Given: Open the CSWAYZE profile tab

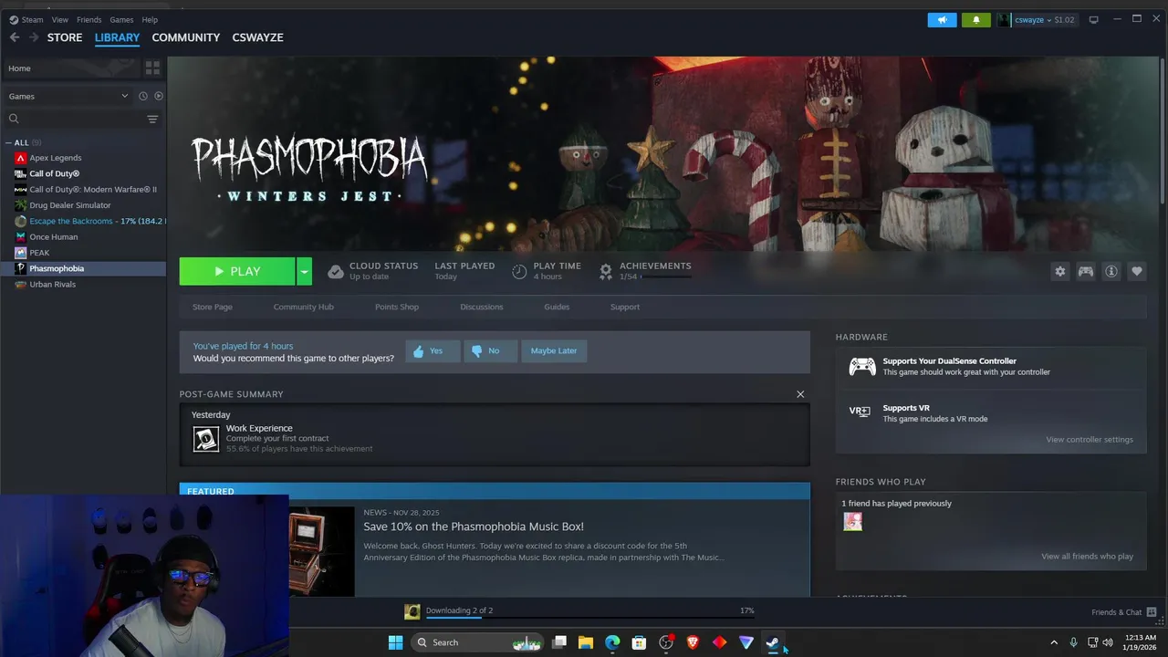Looking at the screenshot, I should pyautogui.click(x=258, y=37).
